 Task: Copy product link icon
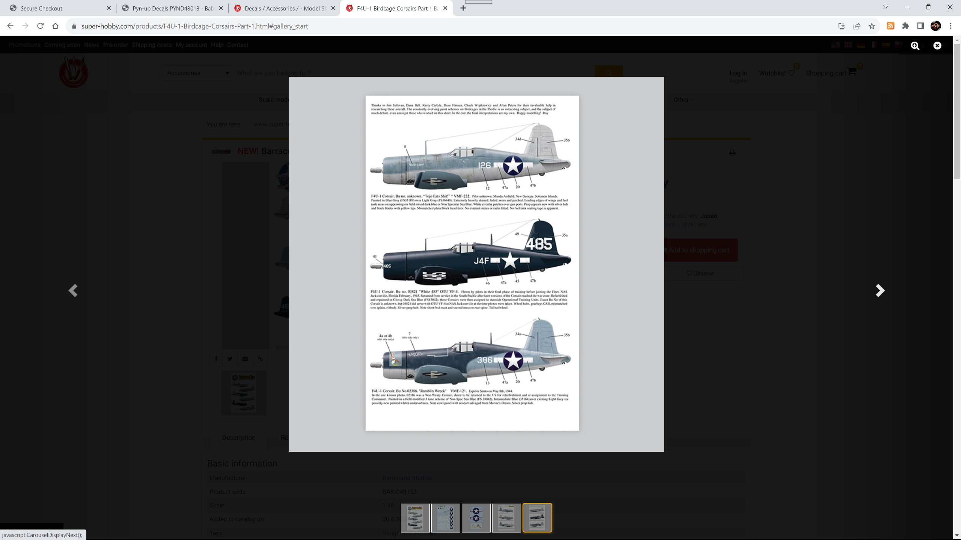click(x=260, y=358)
